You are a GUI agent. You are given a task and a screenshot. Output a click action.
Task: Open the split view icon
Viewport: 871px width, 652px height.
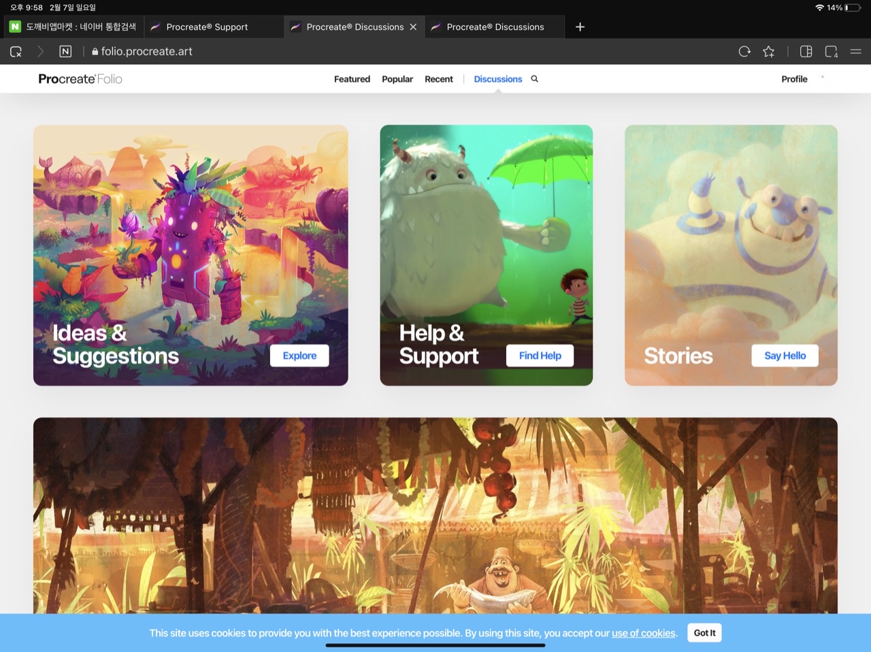coord(806,52)
